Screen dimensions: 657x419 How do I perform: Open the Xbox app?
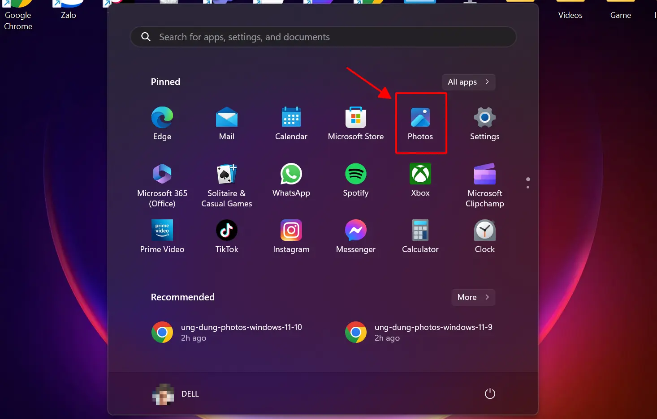[x=420, y=181]
